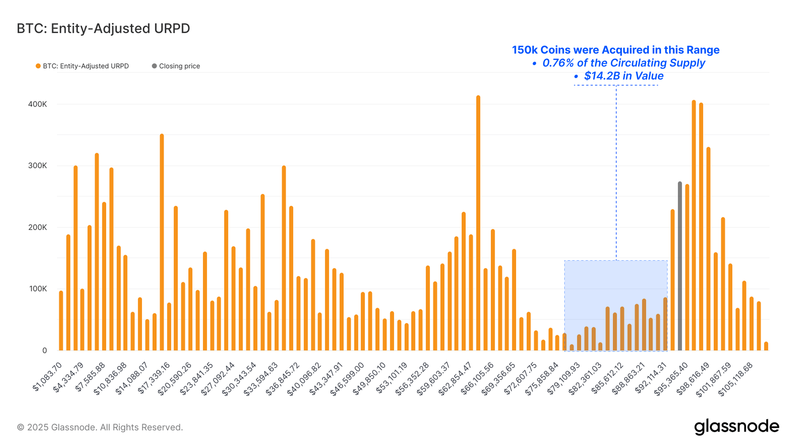Click the chart title 'BTC: Entity-Adjusted URPD'
Image resolution: width=796 pixels, height=447 pixels.
[x=103, y=29]
